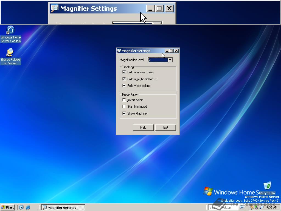Viewport: 281px width, 211px height.
Task: Click the desktop search magnifier icon
Action: 241,207
